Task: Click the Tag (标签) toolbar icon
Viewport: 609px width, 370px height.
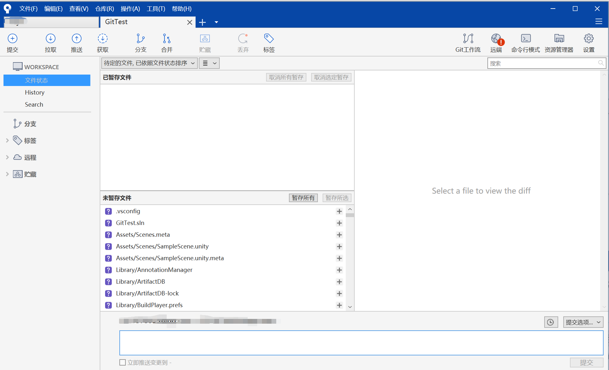Action: (x=269, y=43)
